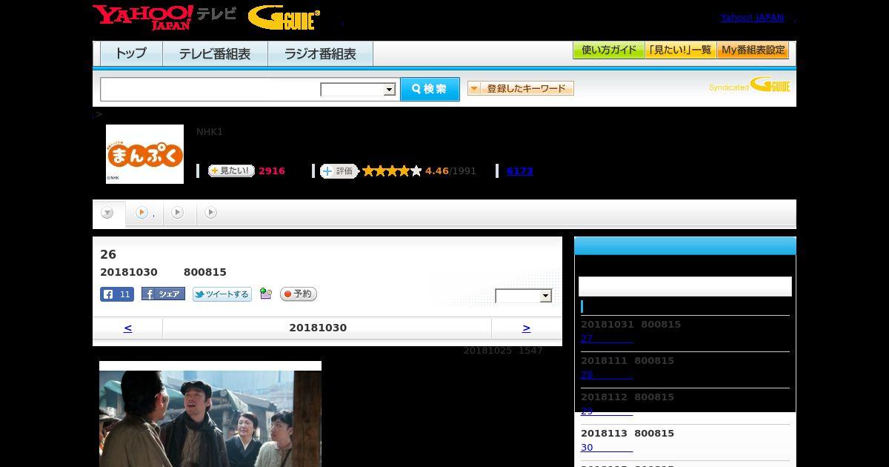Click the まんぷく program thumbnail
This screenshot has height=467, width=889.
(144, 154)
